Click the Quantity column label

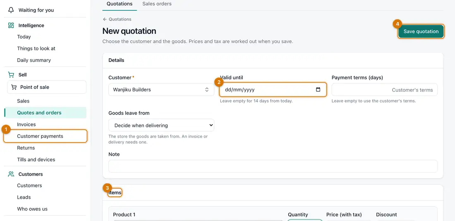(298, 215)
